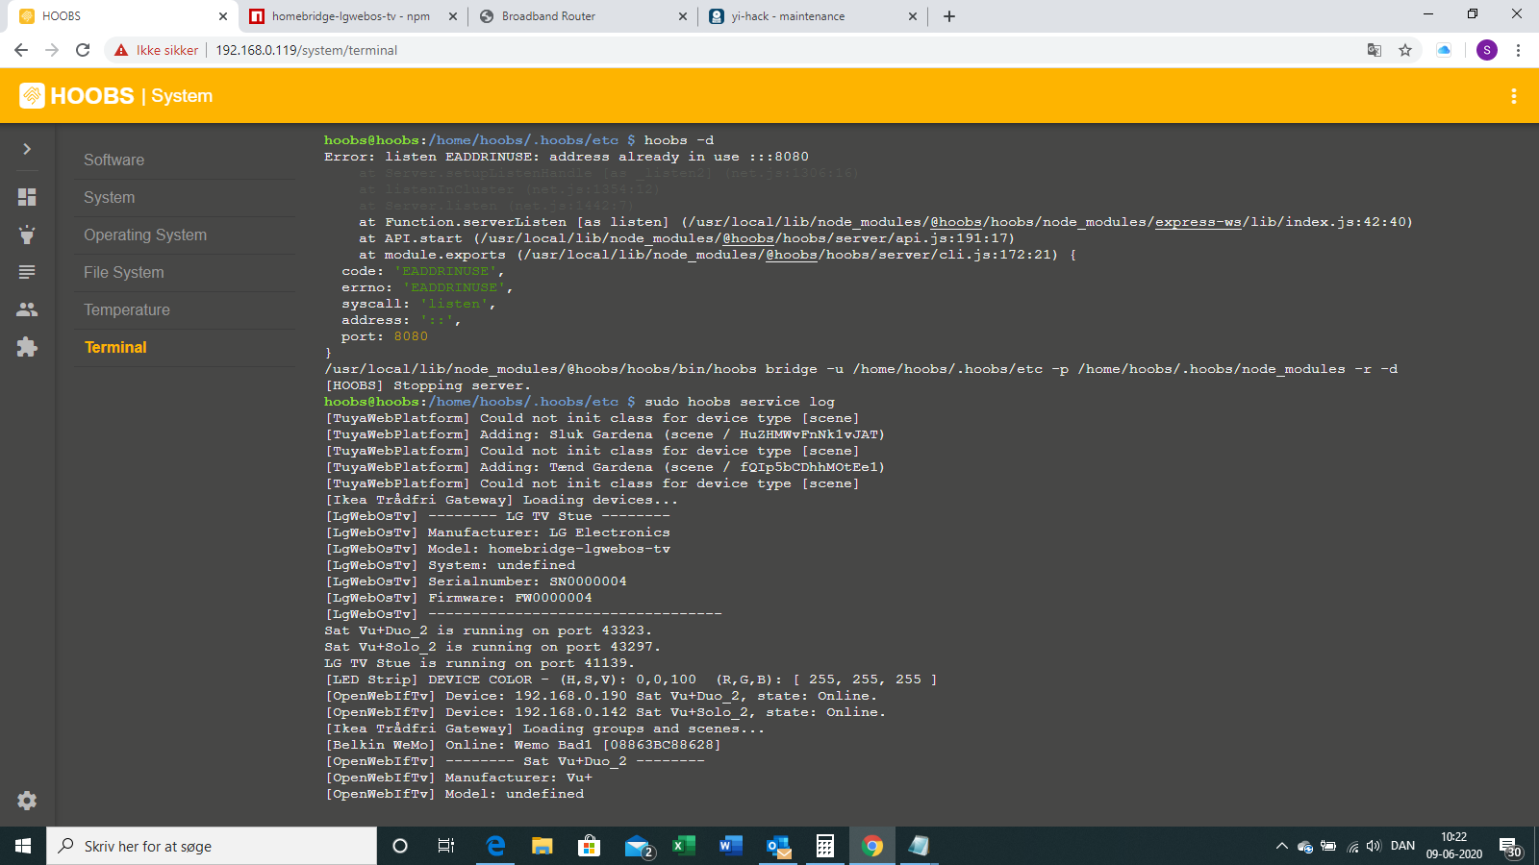The image size is (1539, 865).
Task: Open the cloud extension icon
Action: point(1444,50)
